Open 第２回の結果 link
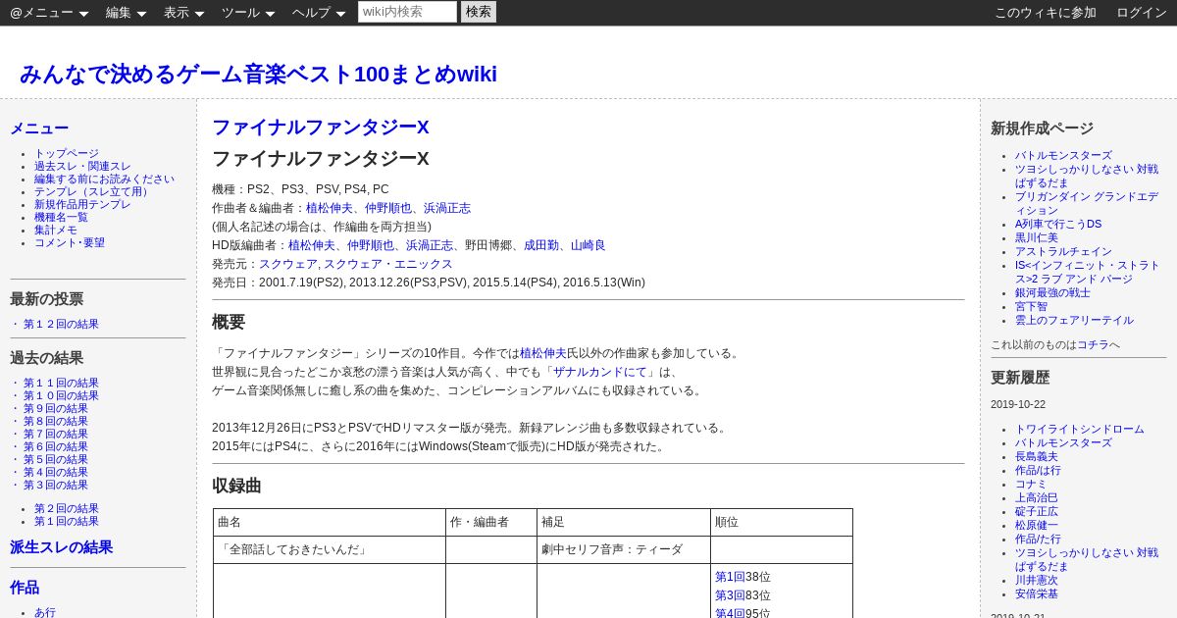 tap(67, 509)
